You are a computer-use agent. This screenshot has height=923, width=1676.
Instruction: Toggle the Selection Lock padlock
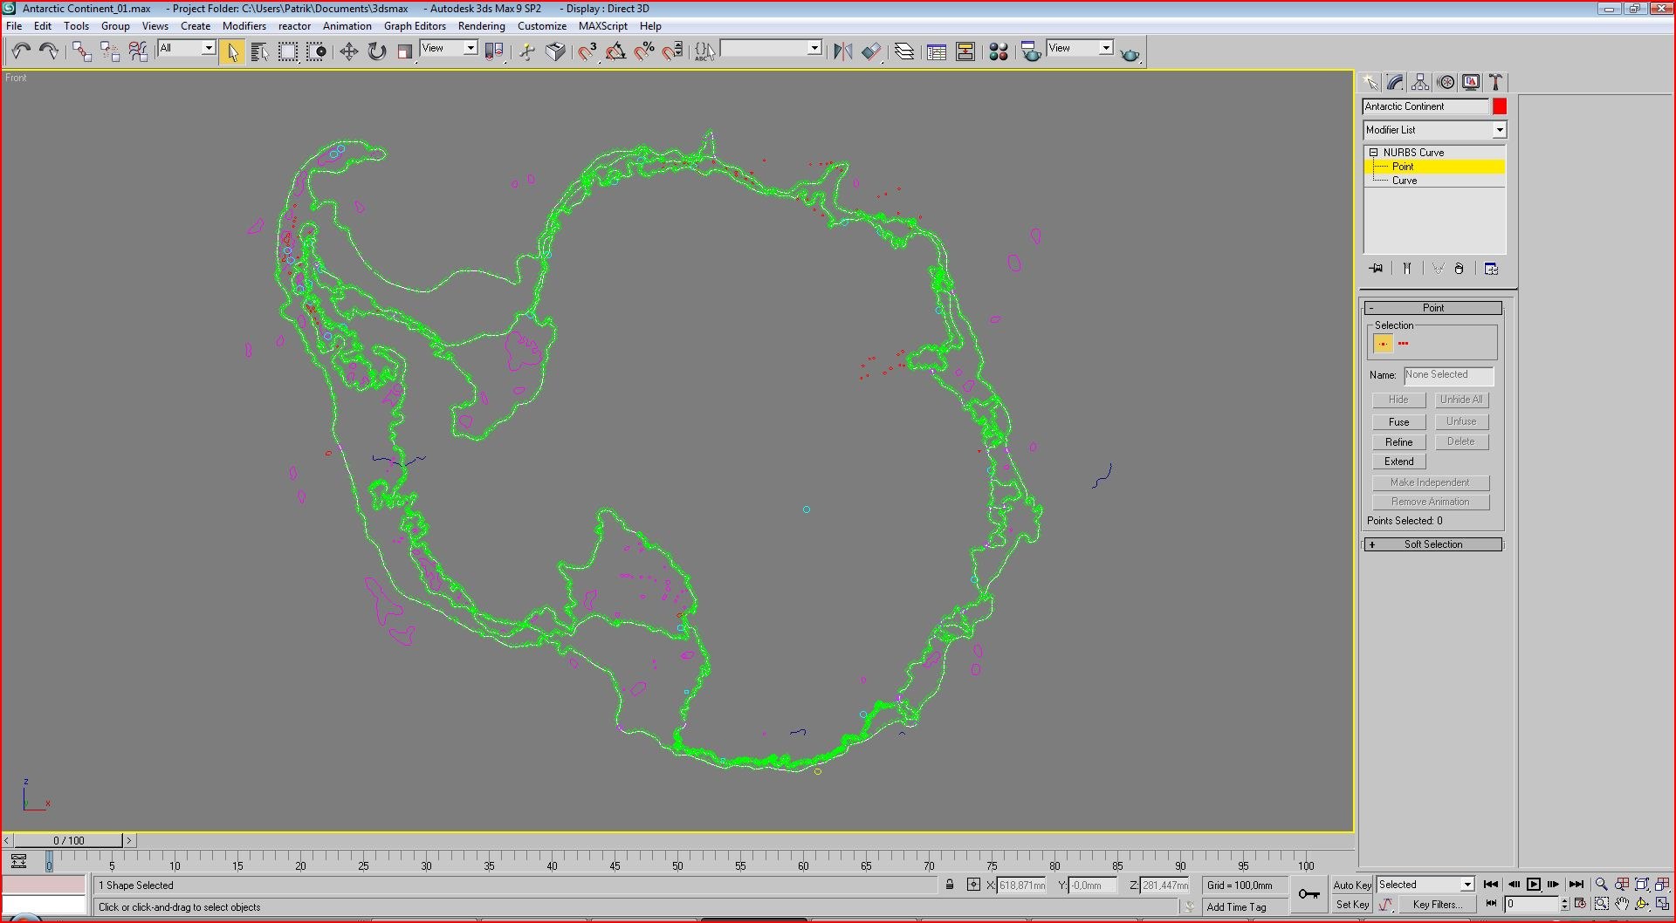click(x=950, y=885)
